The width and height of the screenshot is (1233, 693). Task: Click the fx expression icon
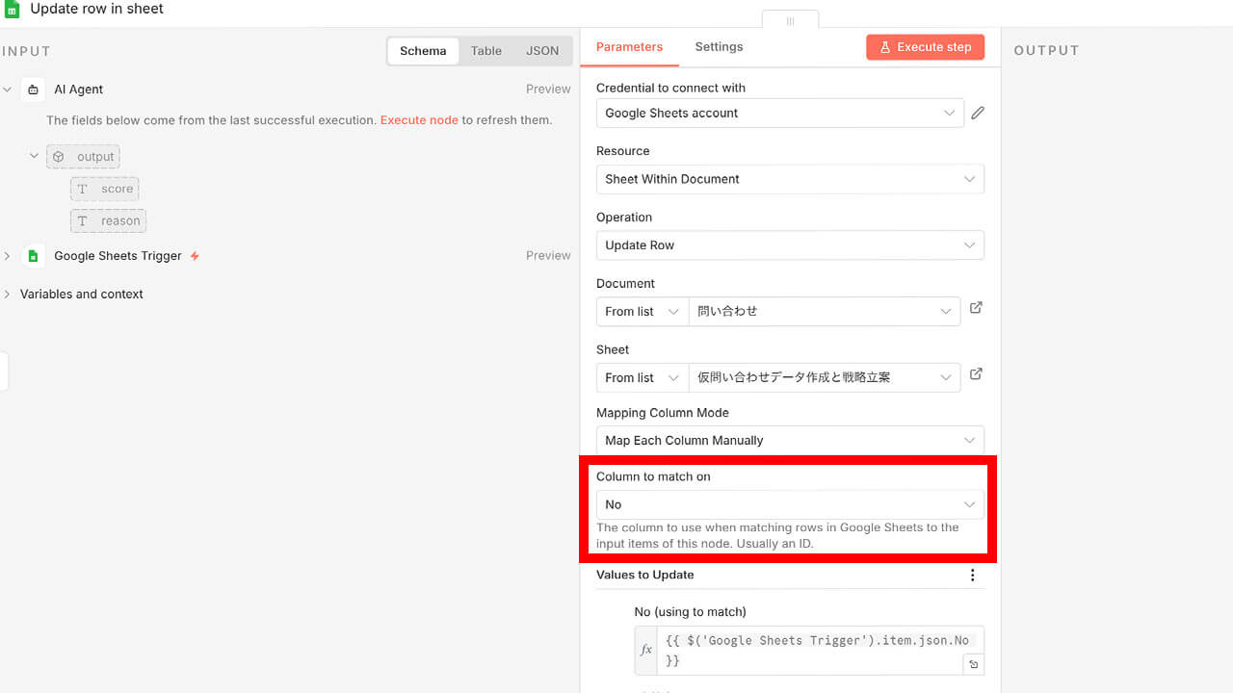click(646, 650)
